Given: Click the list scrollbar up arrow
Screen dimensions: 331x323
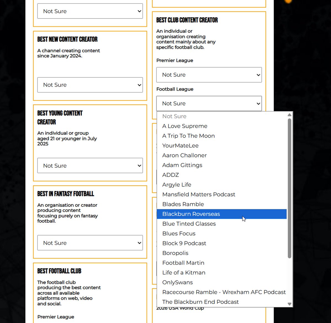Looking at the screenshot, I should (x=289, y=115).
